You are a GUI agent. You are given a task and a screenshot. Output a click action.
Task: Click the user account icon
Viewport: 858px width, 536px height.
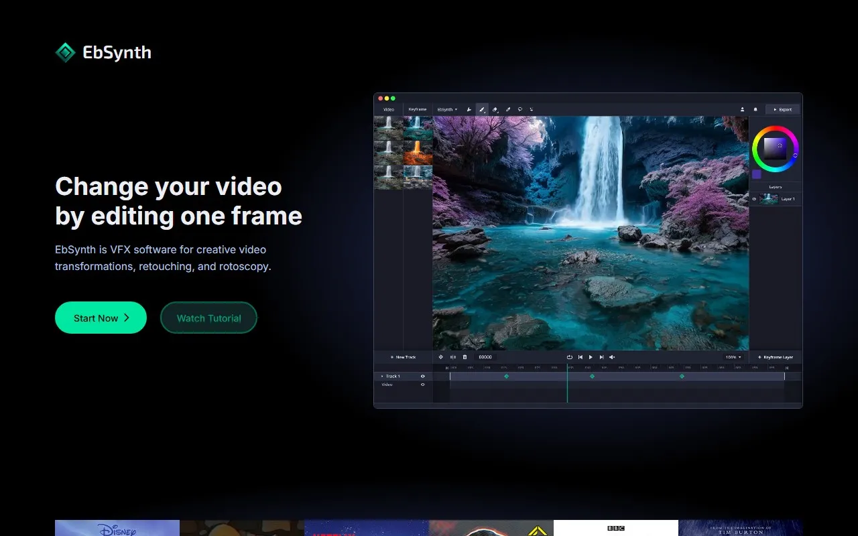(x=742, y=109)
